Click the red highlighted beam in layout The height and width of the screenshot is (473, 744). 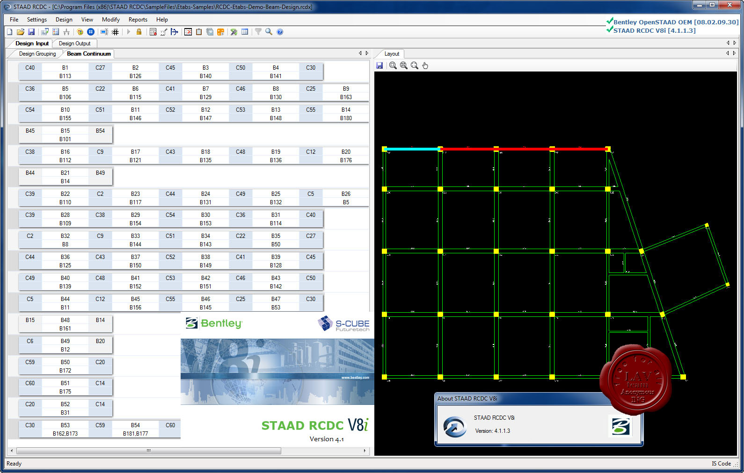[524, 149]
